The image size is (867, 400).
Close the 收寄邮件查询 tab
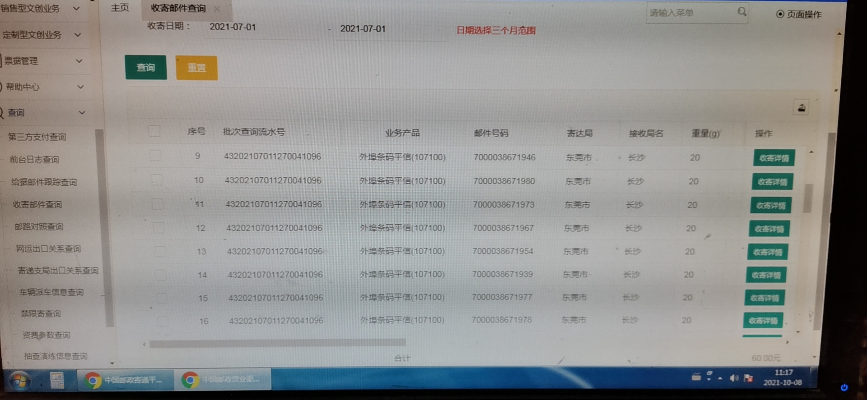click(217, 9)
